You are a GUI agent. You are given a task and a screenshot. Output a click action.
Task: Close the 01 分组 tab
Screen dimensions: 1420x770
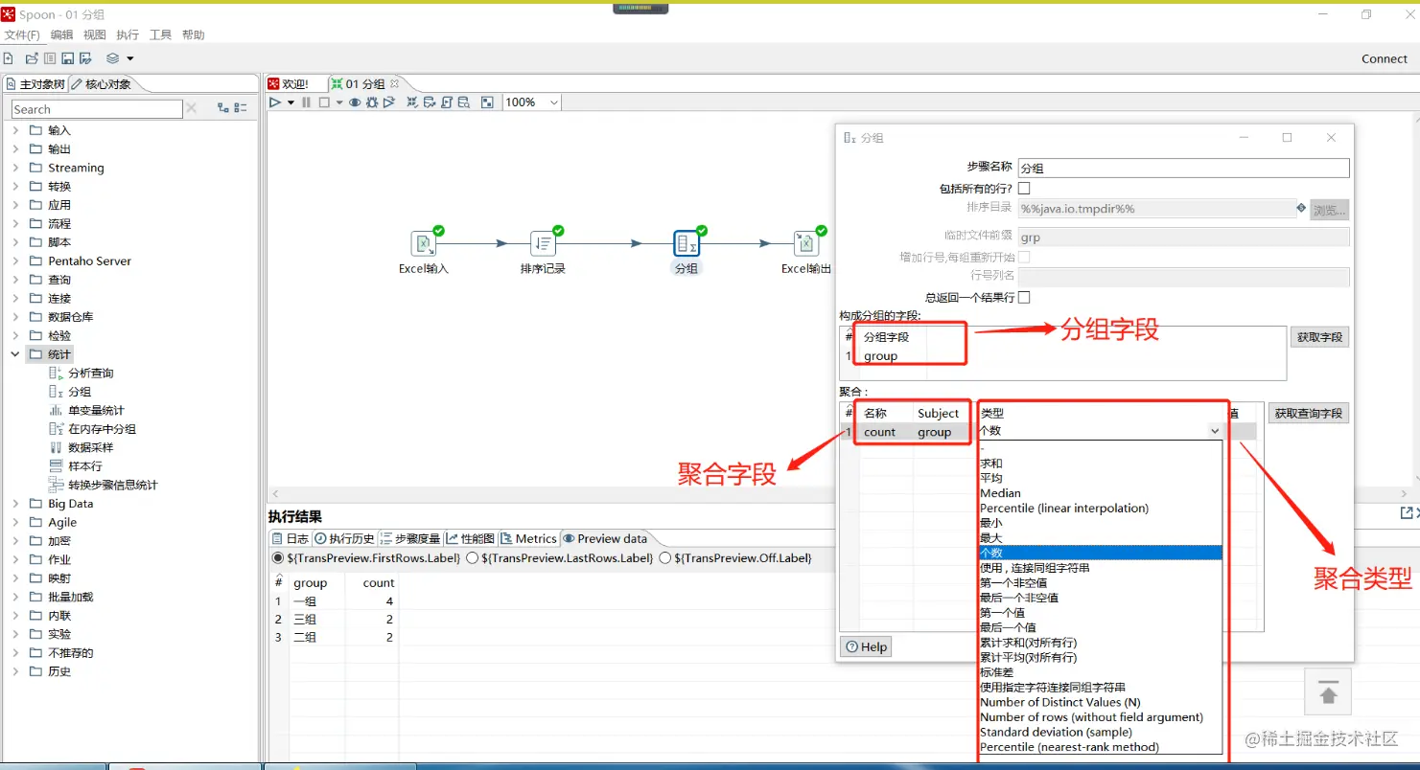pyautogui.click(x=394, y=83)
